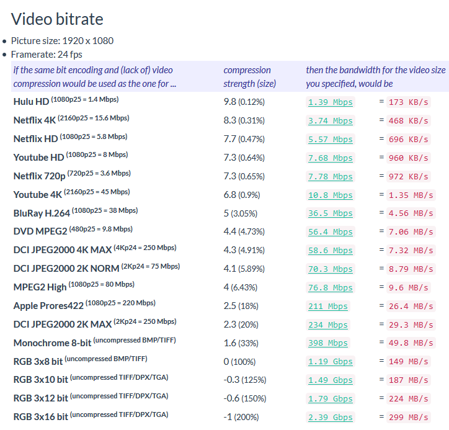Open the 3.74 Mbps bandwidth link
The height and width of the screenshot is (430, 449).
(330, 121)
